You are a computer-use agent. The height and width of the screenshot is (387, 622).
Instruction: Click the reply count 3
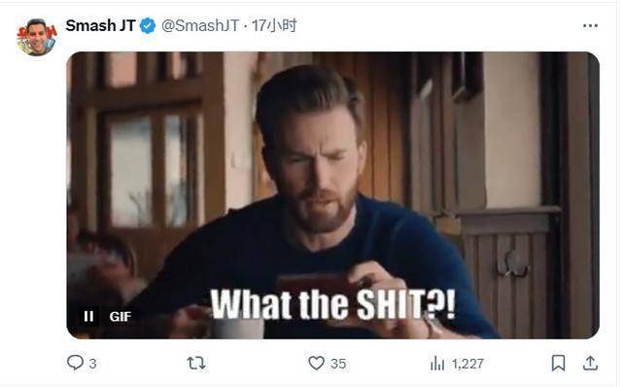point(92,364)
